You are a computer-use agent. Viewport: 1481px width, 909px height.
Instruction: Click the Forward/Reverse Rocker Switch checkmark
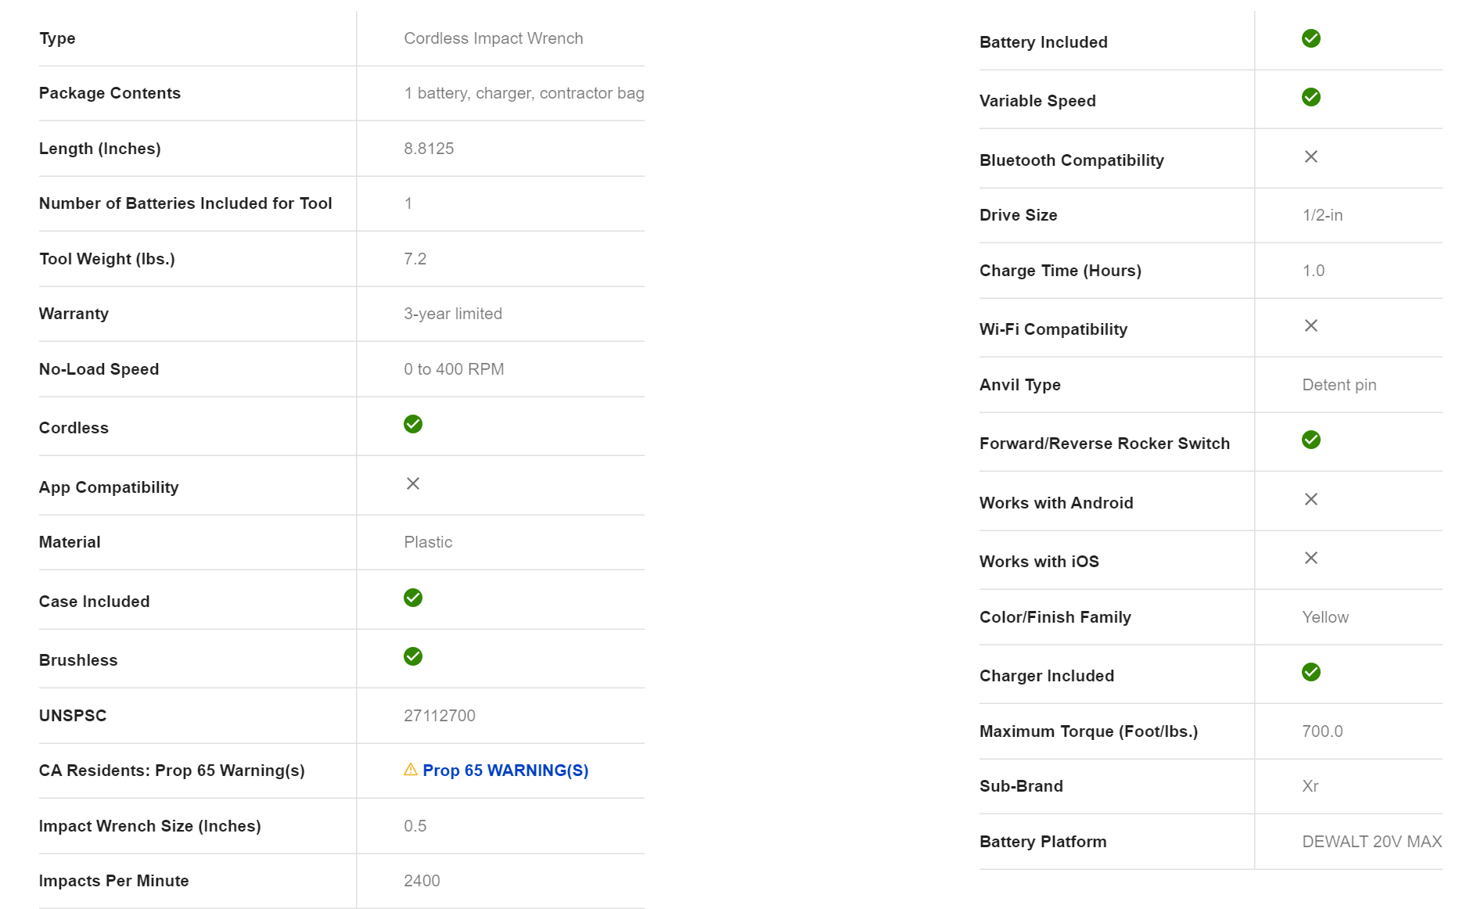tap(1311, 440)
